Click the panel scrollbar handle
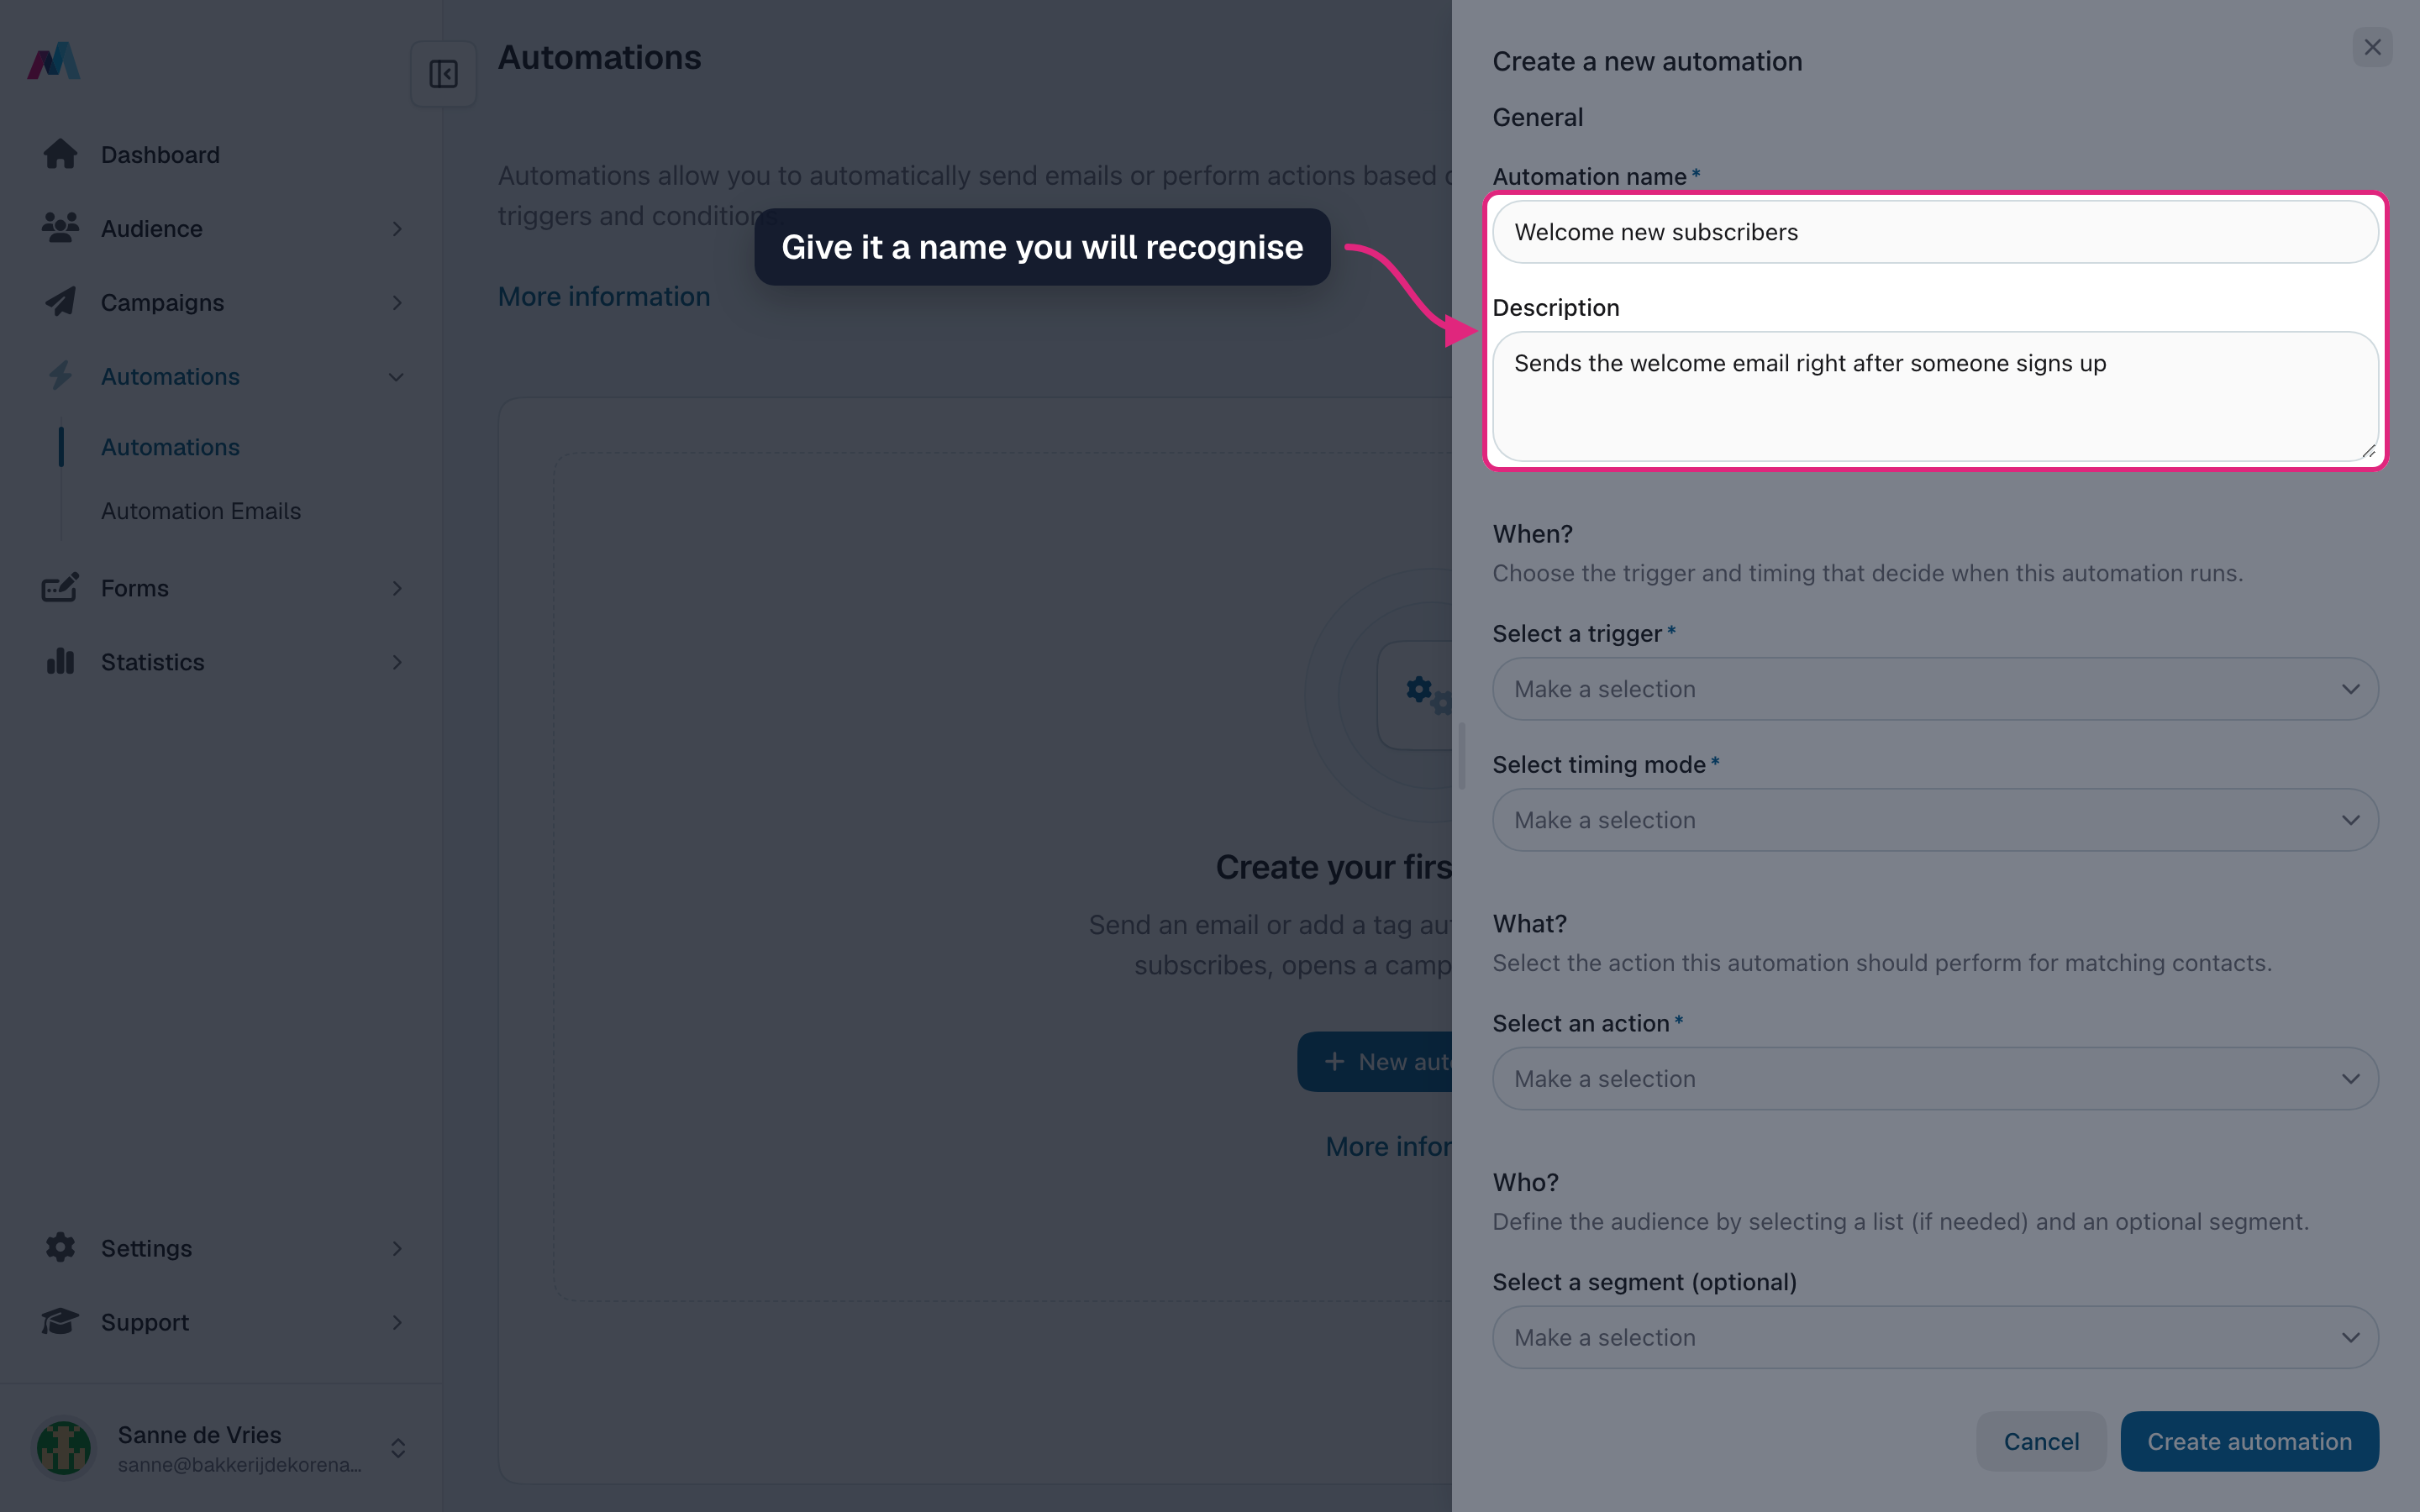The image size is (2420, 1512). tap(1462, 755)
